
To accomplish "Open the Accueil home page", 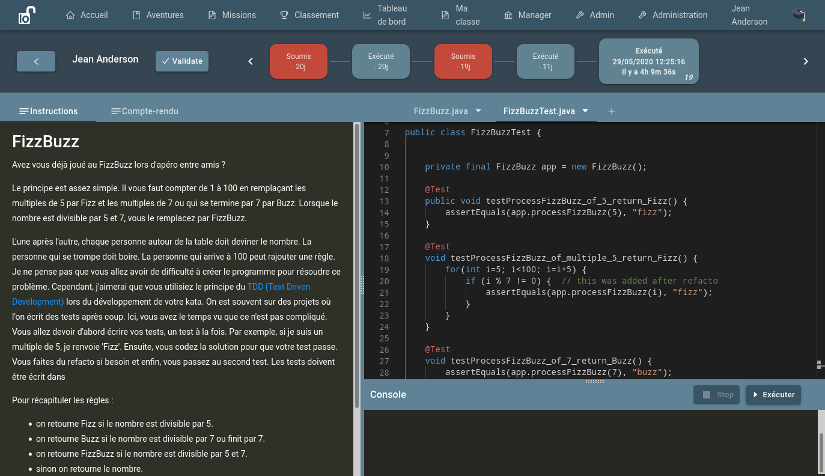I will click(x=87, y=15).
